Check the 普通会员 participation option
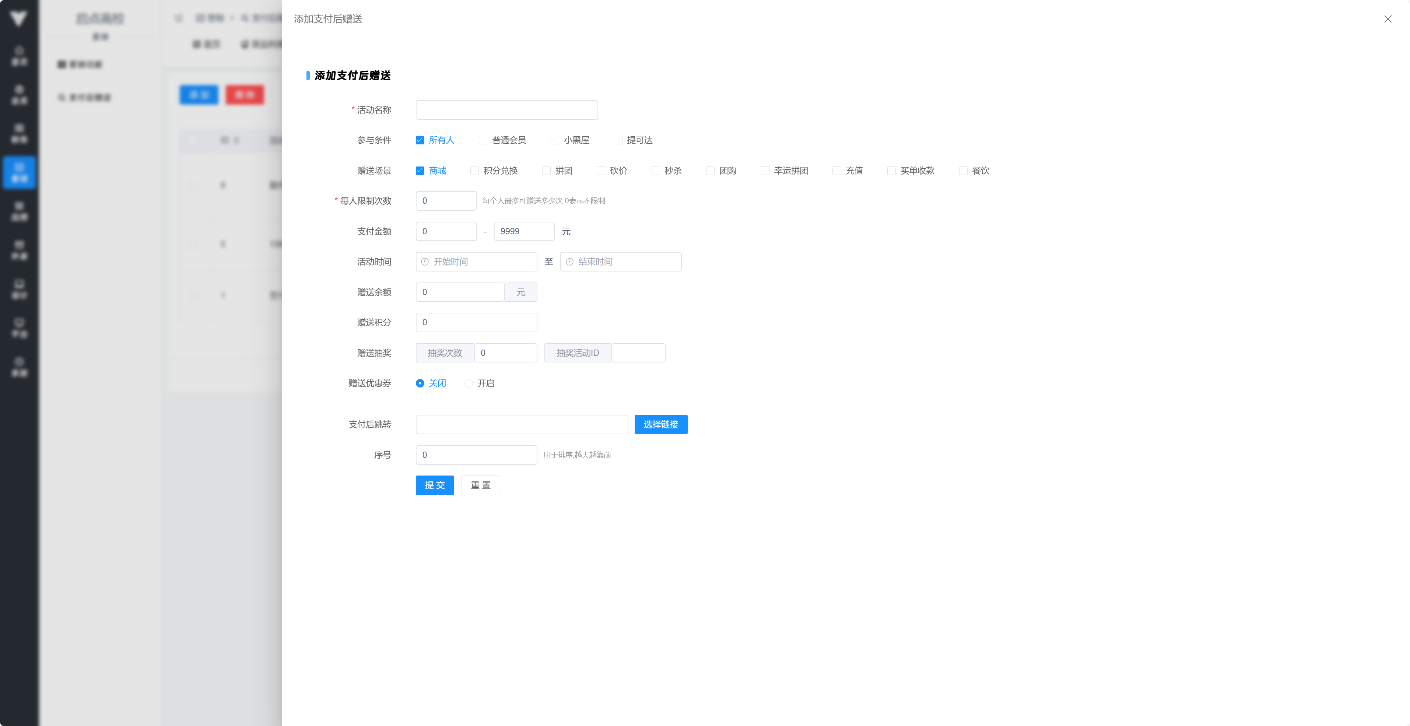The height and width of the screenshot is (726, 1410). pyautogui.click(x=483, y=140)
